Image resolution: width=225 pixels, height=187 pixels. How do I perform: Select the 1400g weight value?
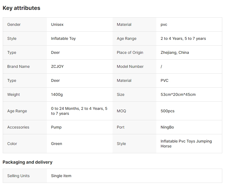tap(57, 94)
